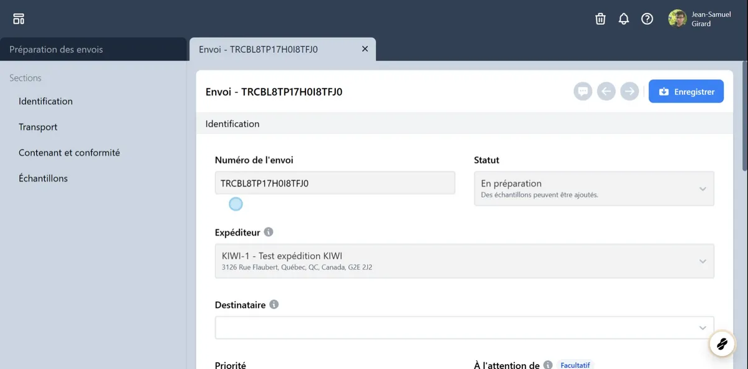The width and height of the screenshot is (748, 369).
Task: Open notifications bell icon
Action: (623, 19)
